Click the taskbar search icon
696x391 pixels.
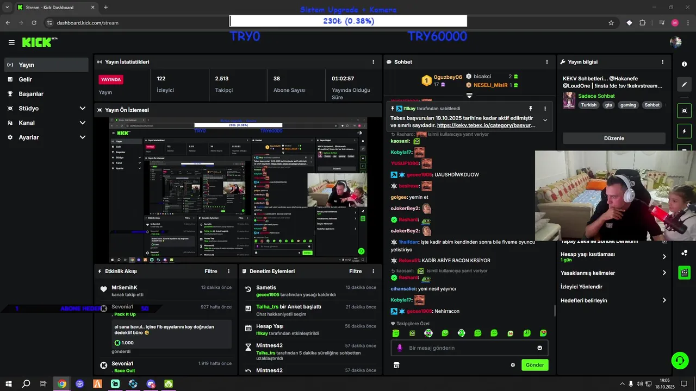[26, 384]
